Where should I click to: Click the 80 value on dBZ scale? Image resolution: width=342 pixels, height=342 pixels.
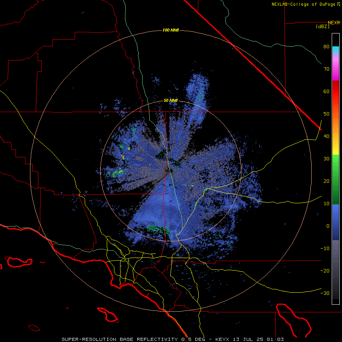point(326,47)
